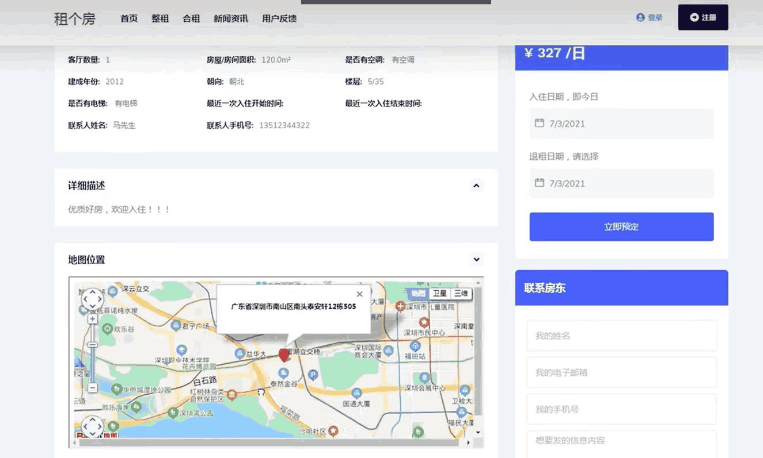Click the 深圳市民中心 star icon
763x458 pixels.
[x=424, y=322]
